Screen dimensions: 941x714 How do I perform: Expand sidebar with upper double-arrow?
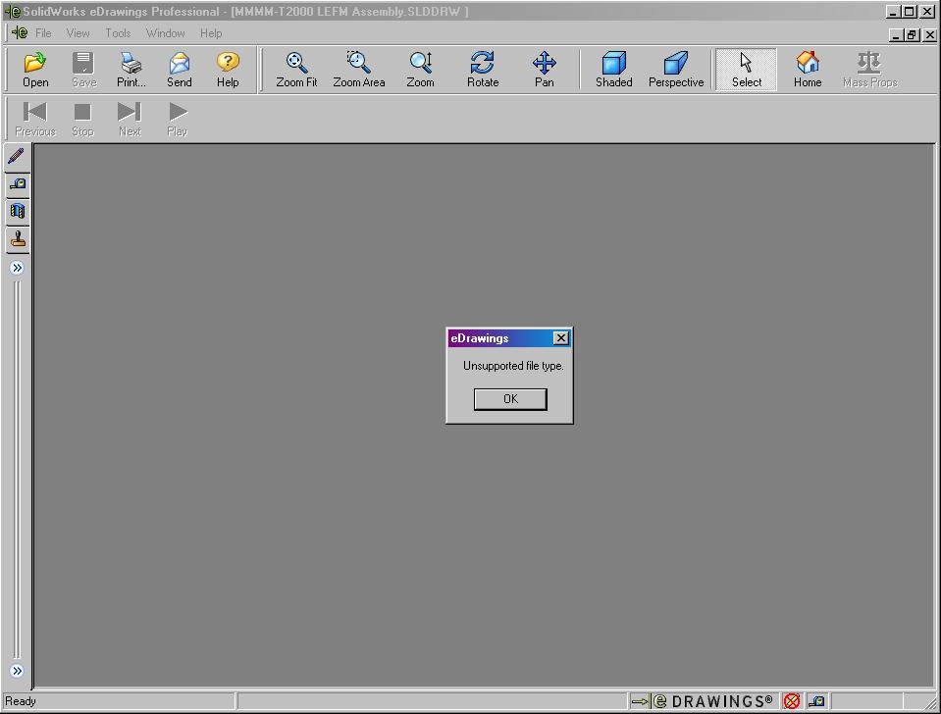pyautogui.click(x=17, y=268)
